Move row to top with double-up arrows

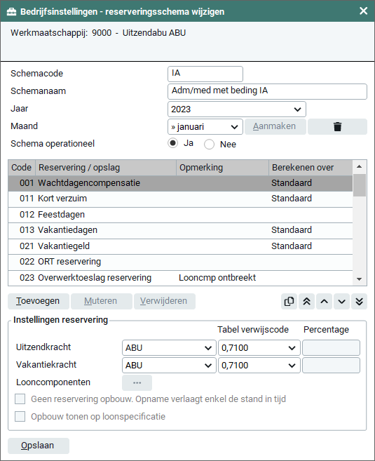point(306,301)
